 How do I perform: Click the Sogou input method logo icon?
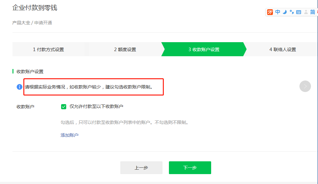coord(270,12)
